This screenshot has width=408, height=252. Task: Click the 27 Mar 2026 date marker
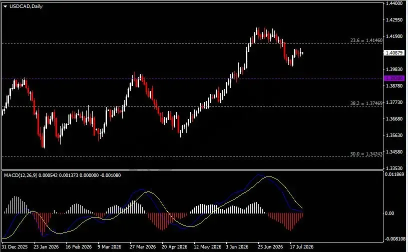(143, 246)
